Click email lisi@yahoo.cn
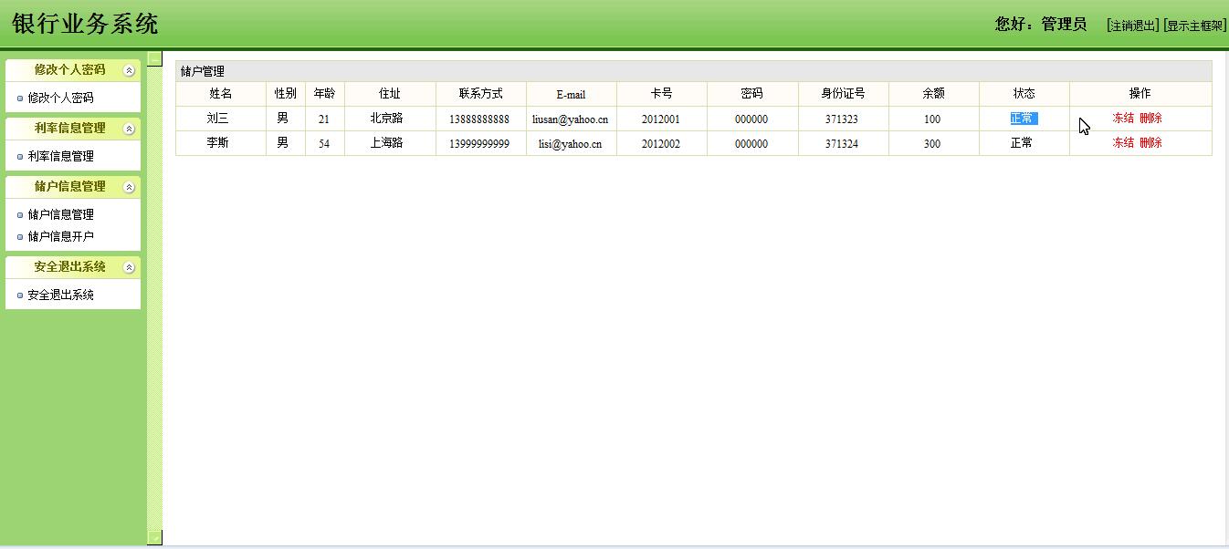The height and width of the screenshot is (549, 1229). [x=570, y=144]
